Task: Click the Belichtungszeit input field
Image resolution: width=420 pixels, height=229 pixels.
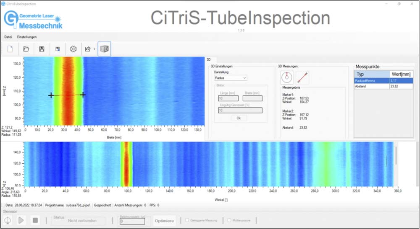Action: pyautogui.click(x=132, y=221)
